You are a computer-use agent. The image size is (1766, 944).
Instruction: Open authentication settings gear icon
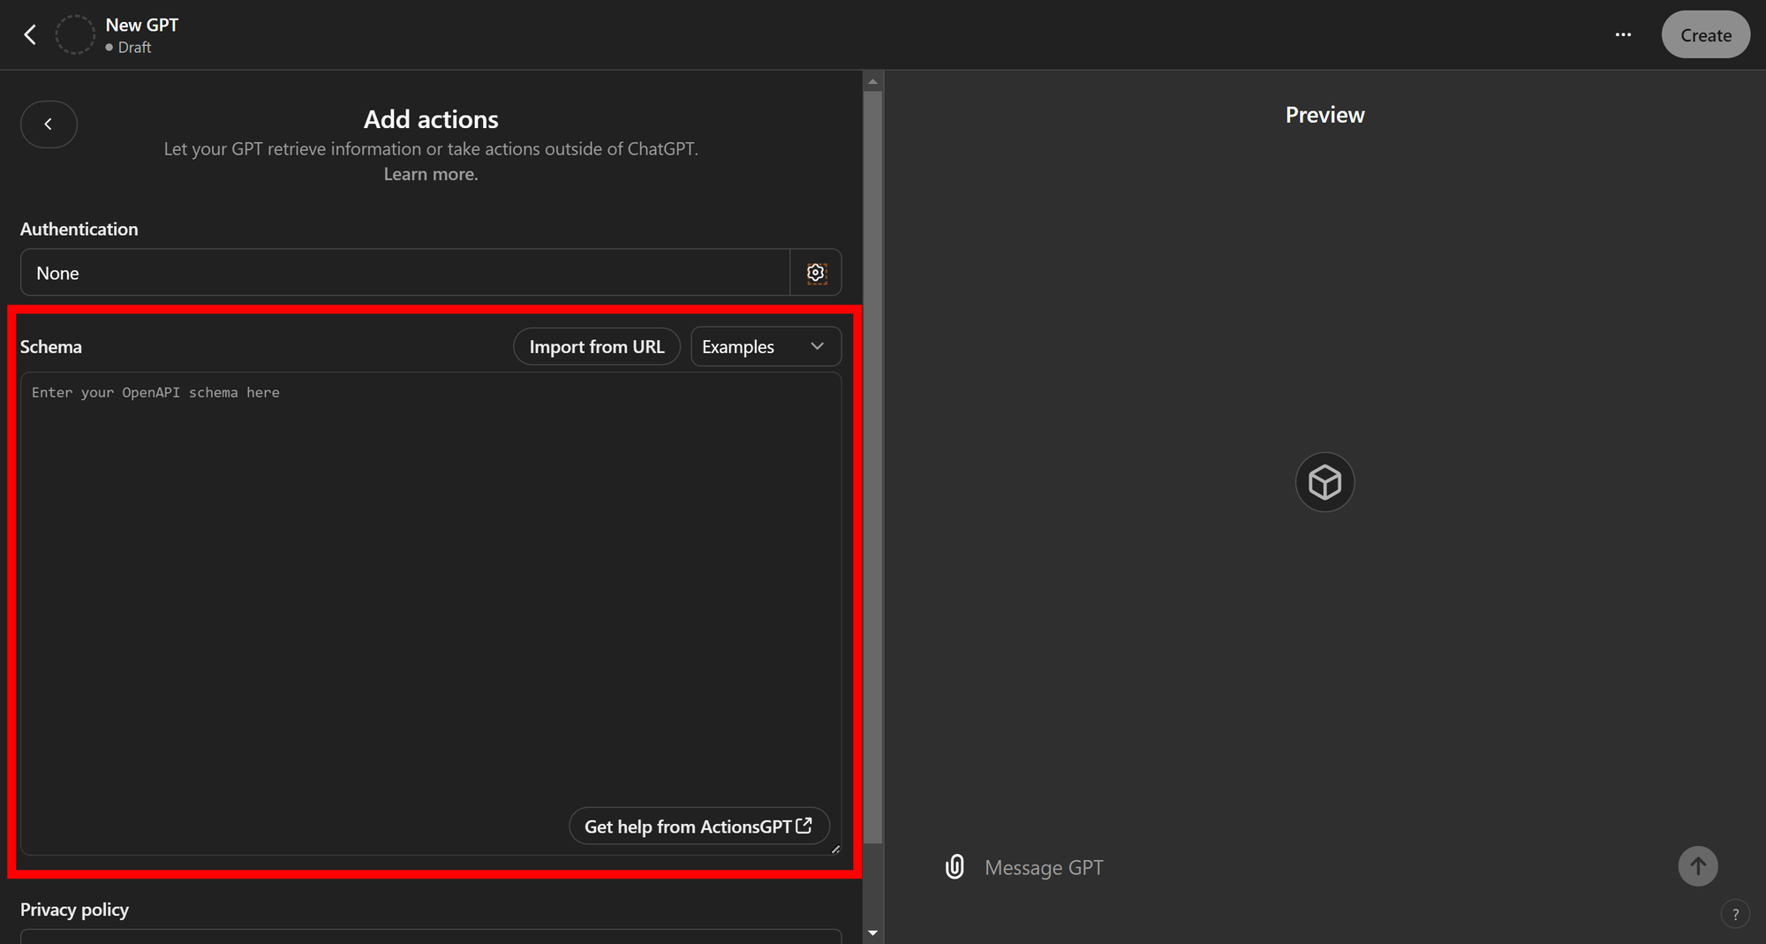[816, 273]
